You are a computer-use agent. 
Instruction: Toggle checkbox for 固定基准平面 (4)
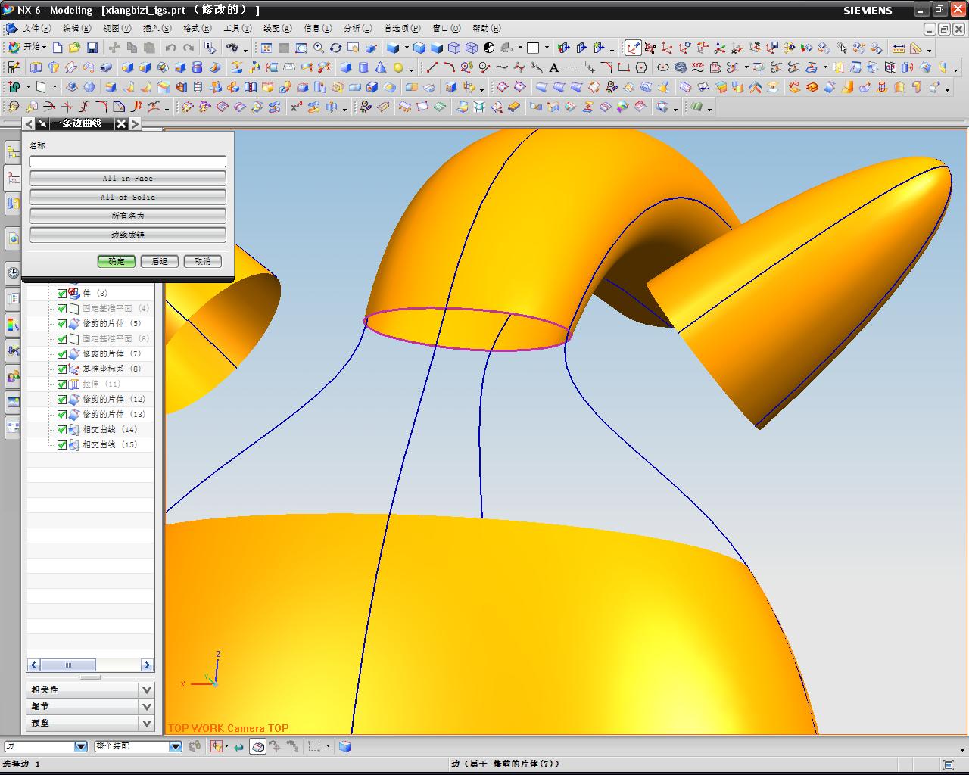(x=62, y=308)
